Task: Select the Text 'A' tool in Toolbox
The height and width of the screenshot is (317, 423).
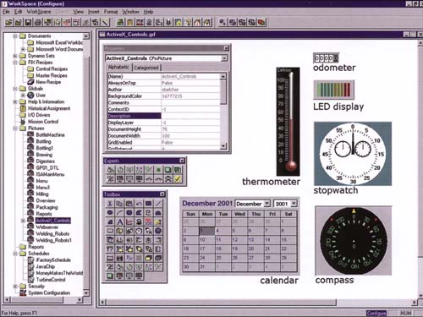Action: click(119, 221)
